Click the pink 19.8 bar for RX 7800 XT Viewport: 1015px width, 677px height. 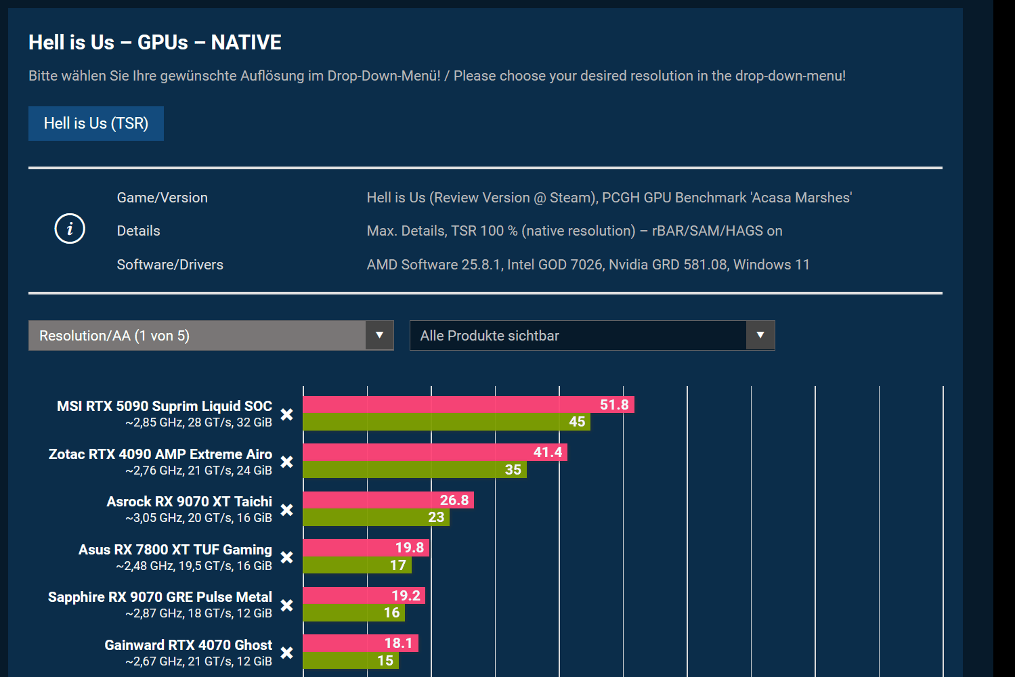366,548
